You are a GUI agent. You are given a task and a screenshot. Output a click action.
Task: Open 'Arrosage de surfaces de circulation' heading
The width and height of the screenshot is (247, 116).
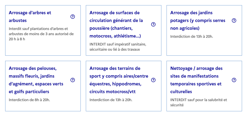point(116,24)
